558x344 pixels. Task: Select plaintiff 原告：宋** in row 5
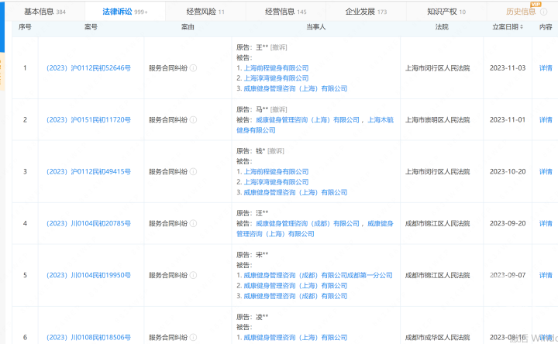click(x=253, y=255)
